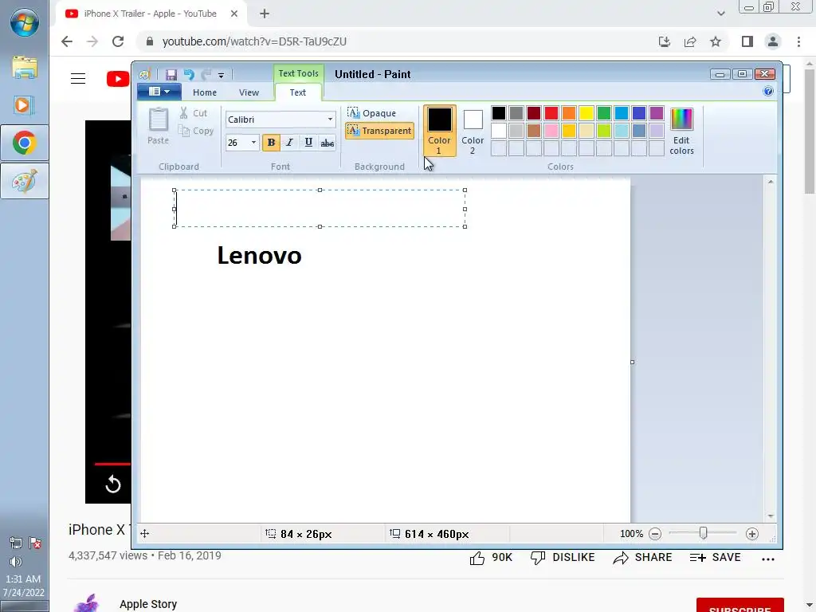This screenshot has width=816, height=612.
Task: Select the Color 2 background button
Action: point(473,131)
